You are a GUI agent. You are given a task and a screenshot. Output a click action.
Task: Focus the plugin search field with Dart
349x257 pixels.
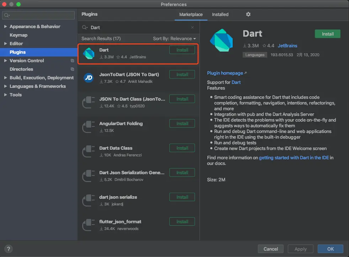[x=139, y=27]
